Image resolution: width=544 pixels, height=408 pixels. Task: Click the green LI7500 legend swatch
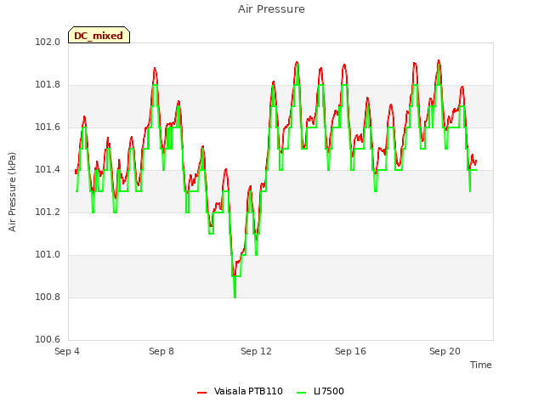(x=302, y=393)
